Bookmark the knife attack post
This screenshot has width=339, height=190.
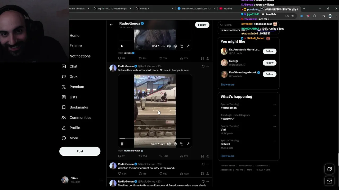(202, 156)
